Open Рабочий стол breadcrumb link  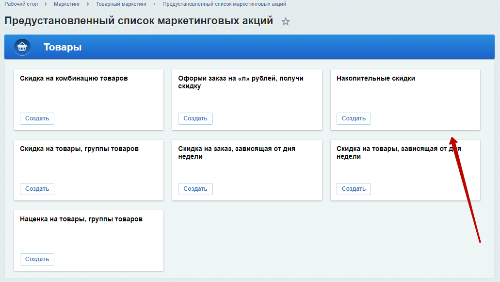[x=21, y=4]
